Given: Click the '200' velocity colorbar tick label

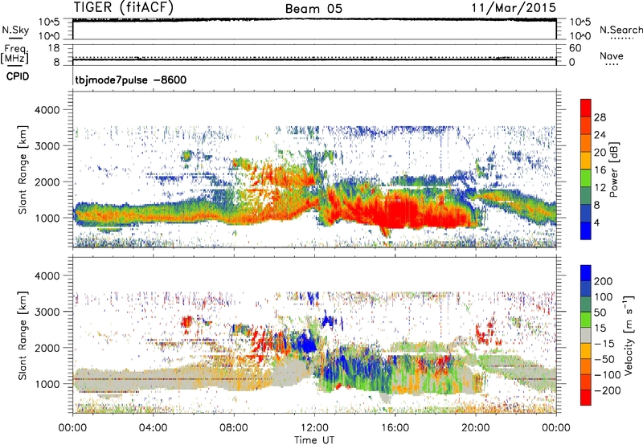Looking at the screenshot, I should click(604, 281).
